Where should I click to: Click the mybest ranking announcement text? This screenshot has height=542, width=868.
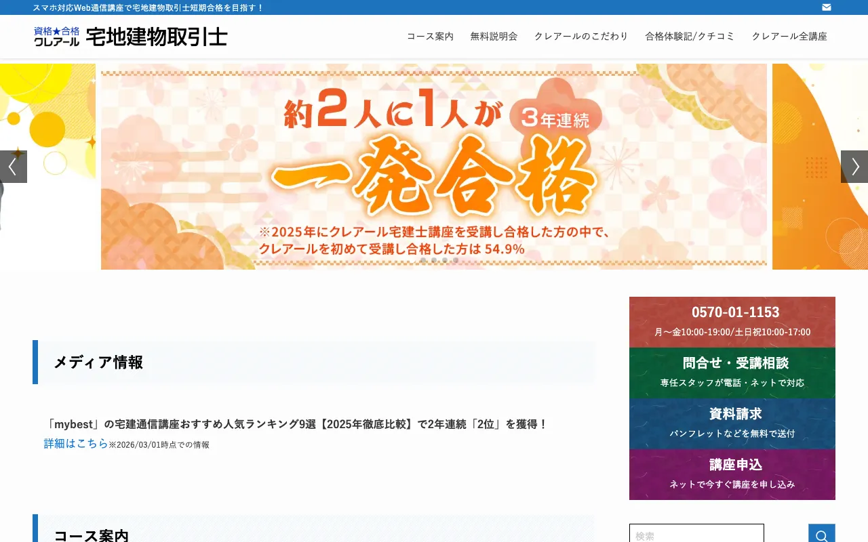[x=296, y=425]
